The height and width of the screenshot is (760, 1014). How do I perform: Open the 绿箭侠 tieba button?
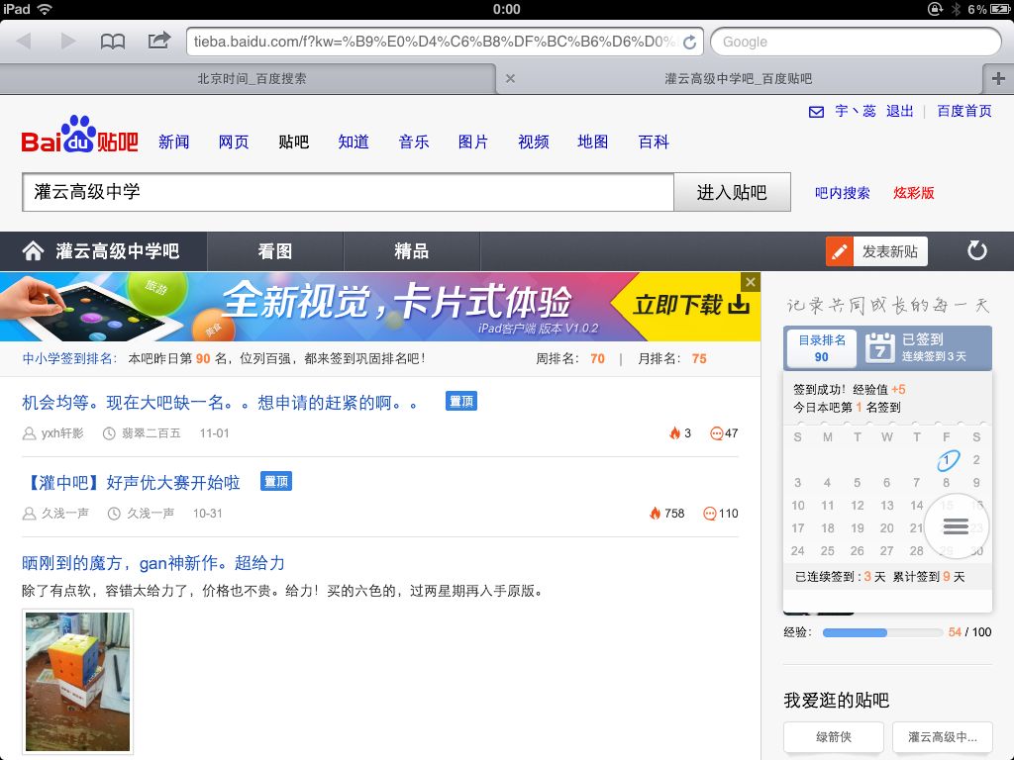point(834,736)
